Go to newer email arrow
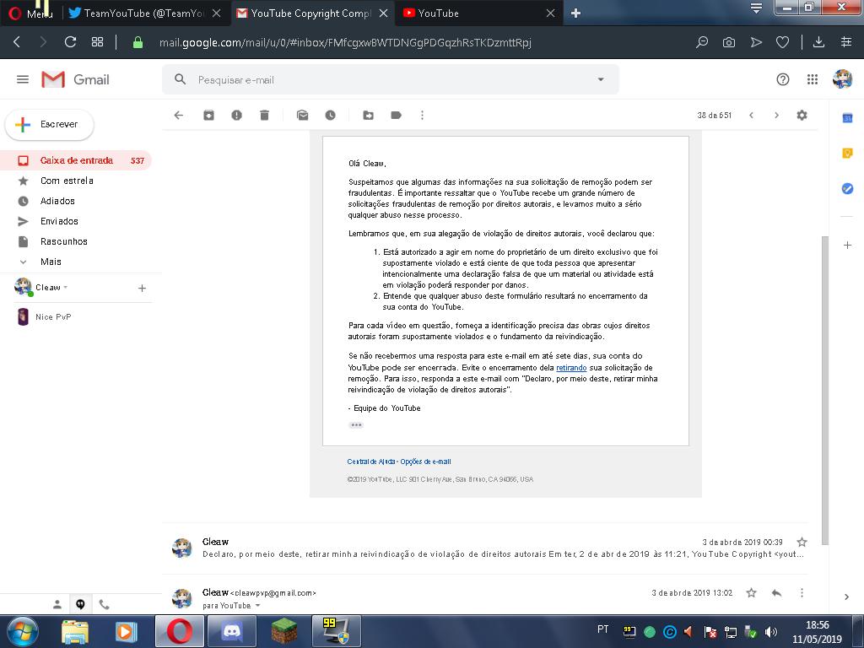The width and height of the screenshot is (864, 648). [x=751, y=115]
